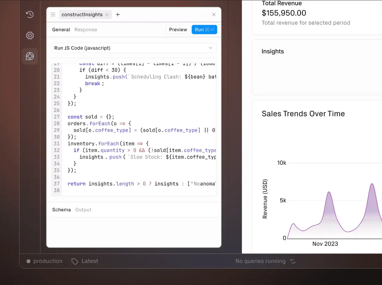The width and height of the screenshot is (382, 285).
Task: Click the blue Run button
Action: click(204, 29)
